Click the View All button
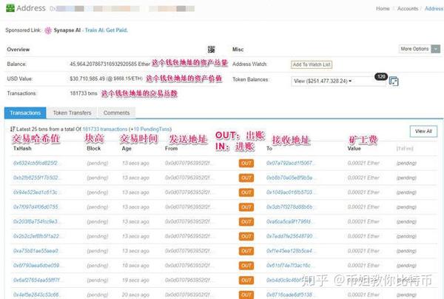This screenshot has width=444, height=299. pos(423,131)
